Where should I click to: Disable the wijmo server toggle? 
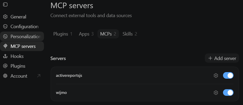pos(228,92)
